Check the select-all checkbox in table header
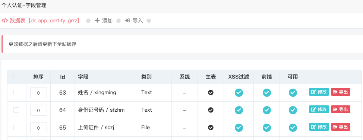 point(16,77)
